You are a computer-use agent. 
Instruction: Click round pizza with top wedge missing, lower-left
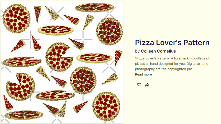point(20,86)
